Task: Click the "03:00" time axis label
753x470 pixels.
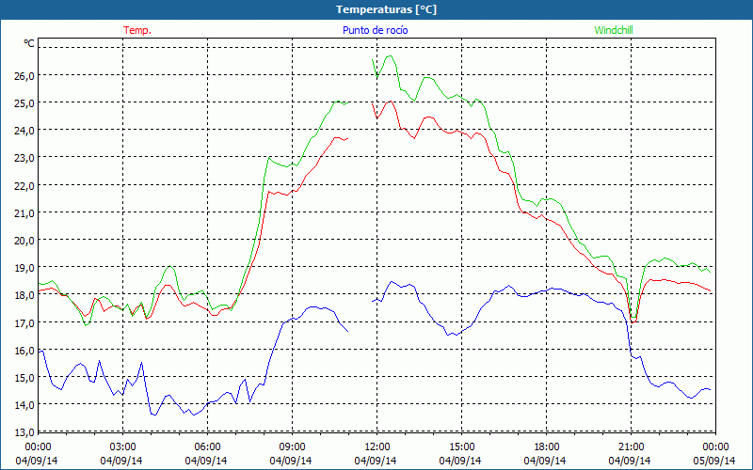Action: click(122, 447)
